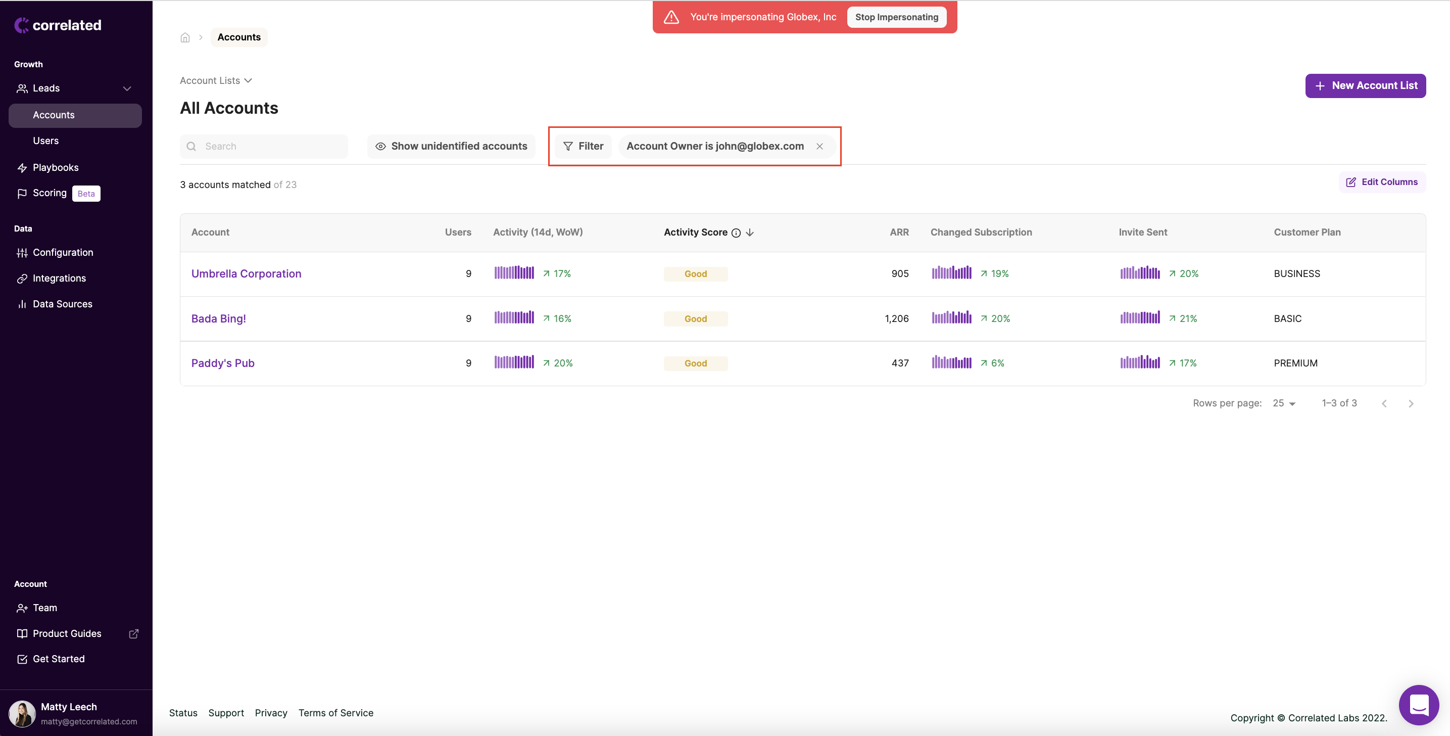1450x736 pixels.
Task: Click the correlated logo
Action: pyautogui.click(x=58, y=25)
